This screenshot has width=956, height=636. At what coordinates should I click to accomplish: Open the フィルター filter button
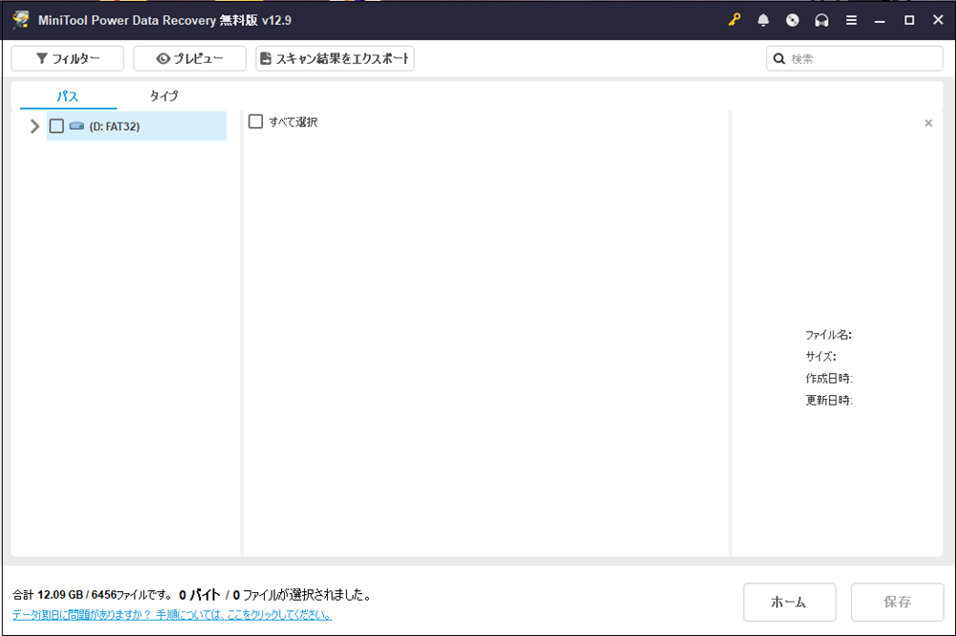(x=68, y=58)
